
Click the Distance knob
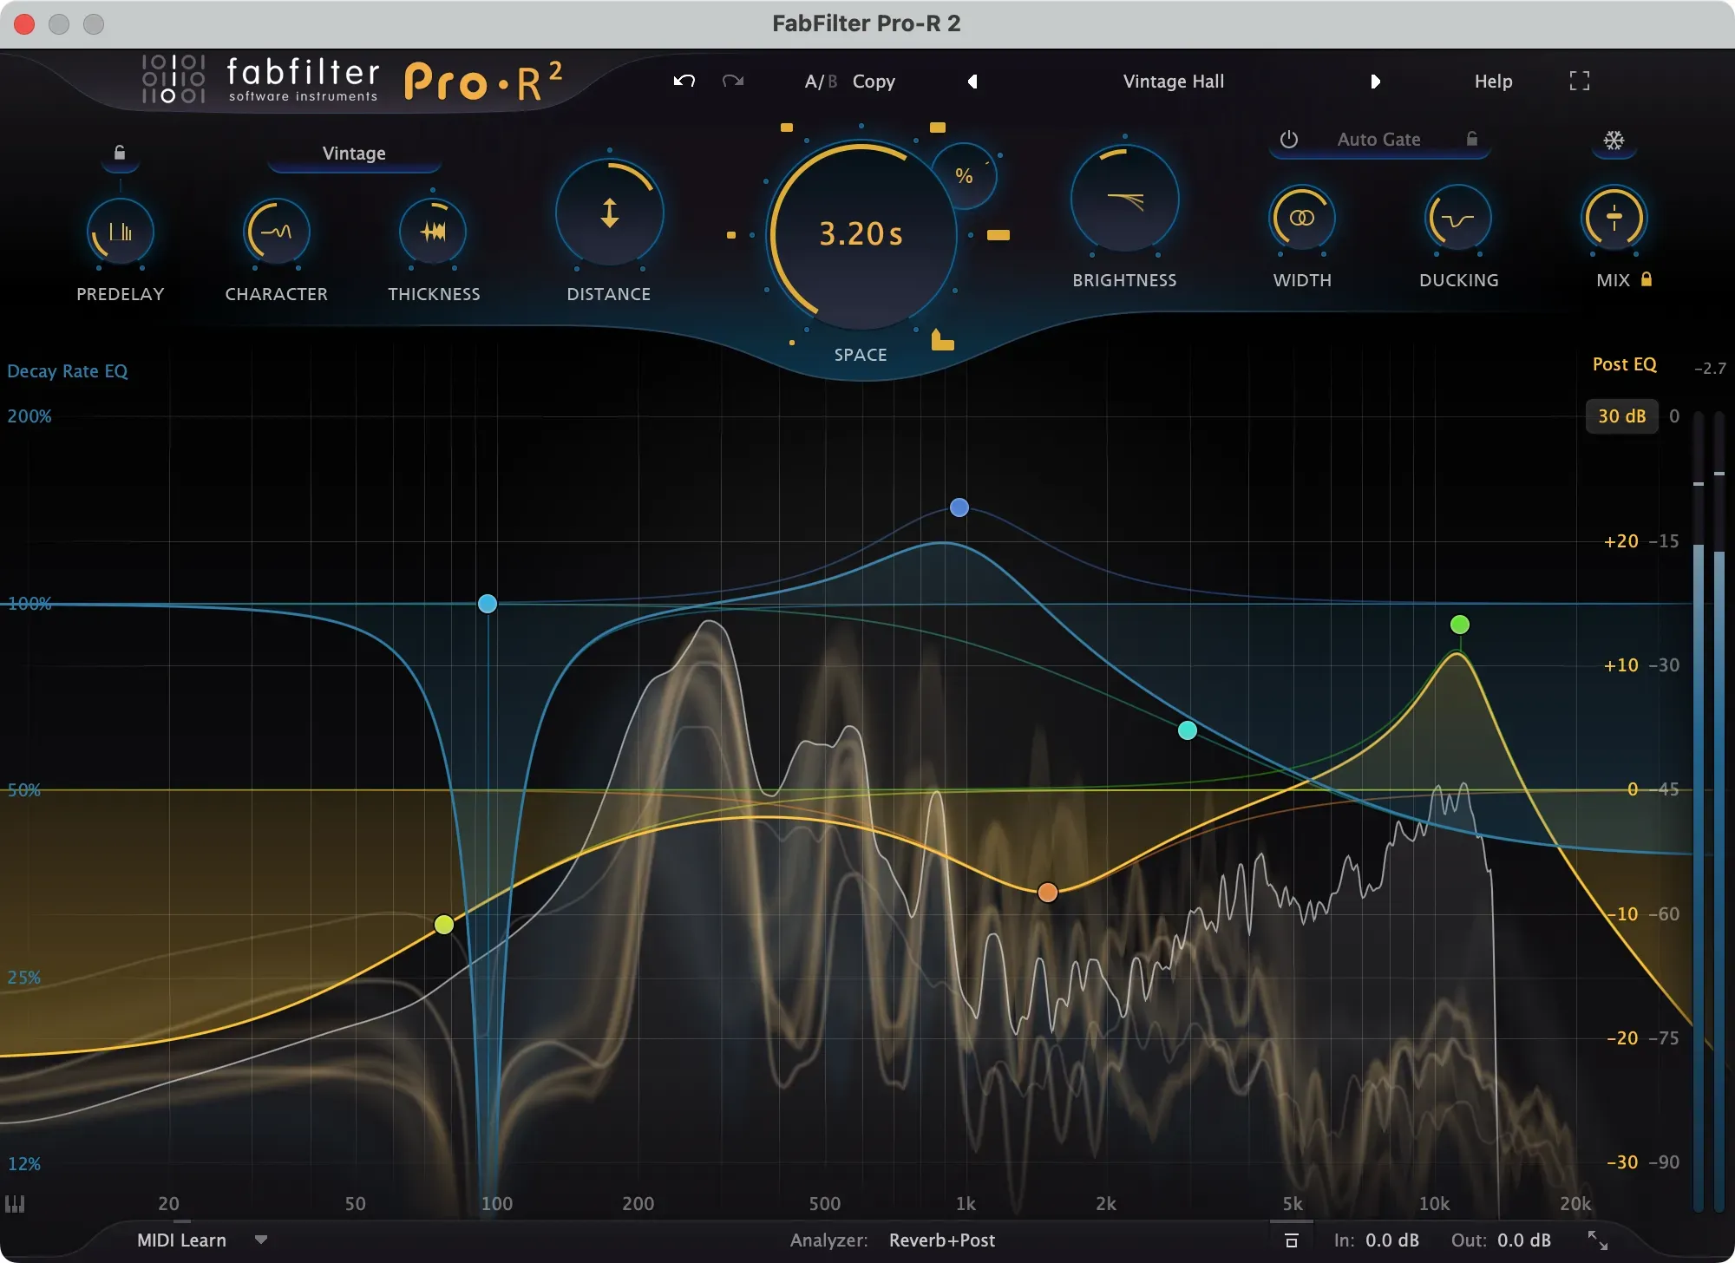pos(610,213)
